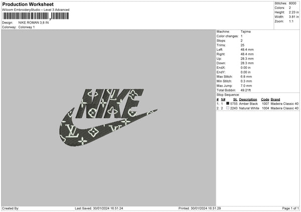Click the Max Stitch value 6.8 mm
Image resolution: width=301 pixels, height=212 pixels.
(246, 76)
